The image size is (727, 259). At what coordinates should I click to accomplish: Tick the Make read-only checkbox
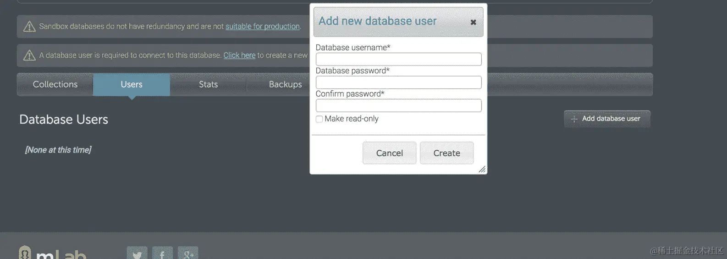pyautogui.click(x=319, y=119)
